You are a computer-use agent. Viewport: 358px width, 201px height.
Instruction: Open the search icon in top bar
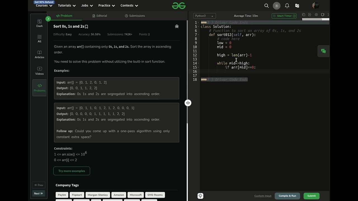pyautogui.click(x=267, y=6)
